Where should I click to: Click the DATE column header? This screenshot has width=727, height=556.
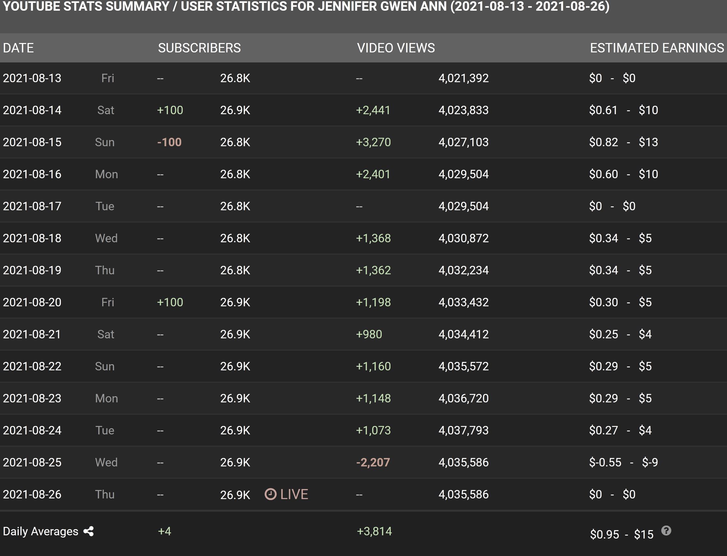coord(18,48)
